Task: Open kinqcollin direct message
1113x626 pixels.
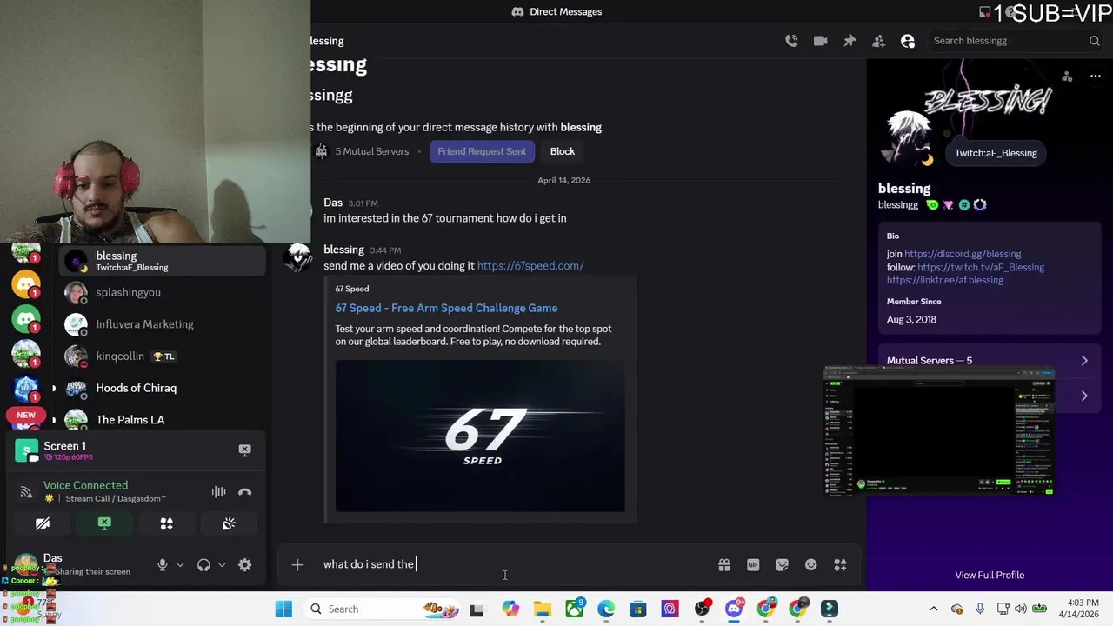Action: (x=163, y=356)
